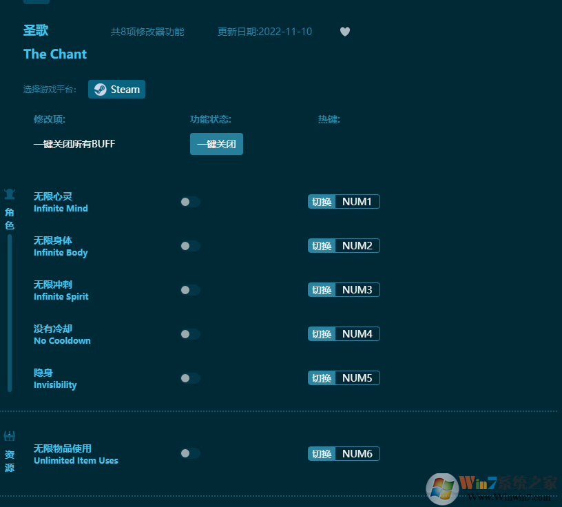Click the character category icon in sidebar
Viewport: 562px width, 507px height.
(x=10, y=194)
